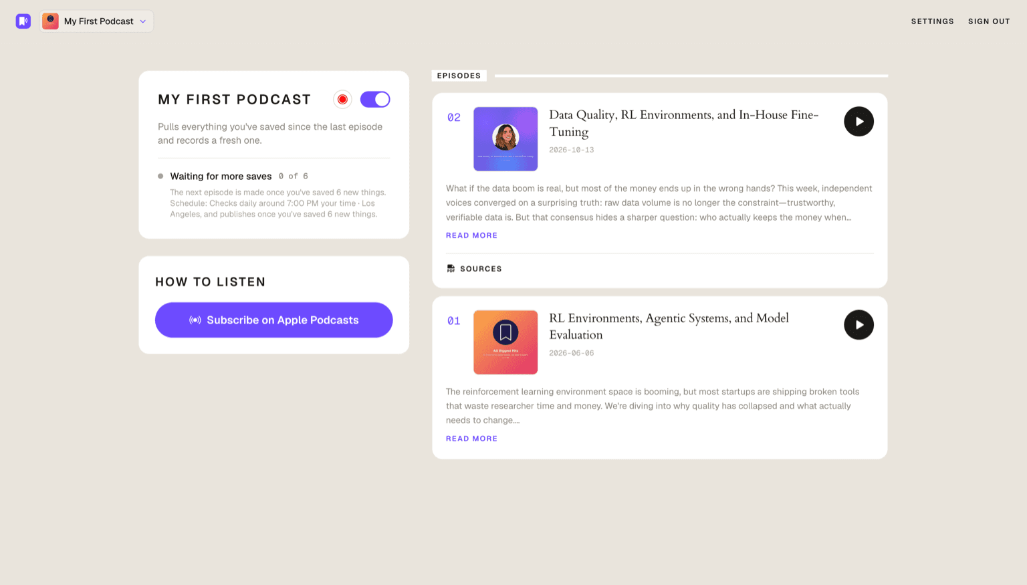Open episode 01 cover thumbnail
The image size is (1027, 585).
pos(505,342)
